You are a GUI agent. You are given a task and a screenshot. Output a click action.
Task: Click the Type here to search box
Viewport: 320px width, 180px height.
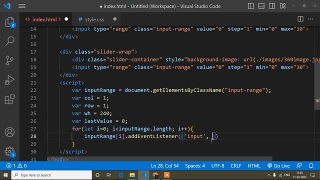51,175
